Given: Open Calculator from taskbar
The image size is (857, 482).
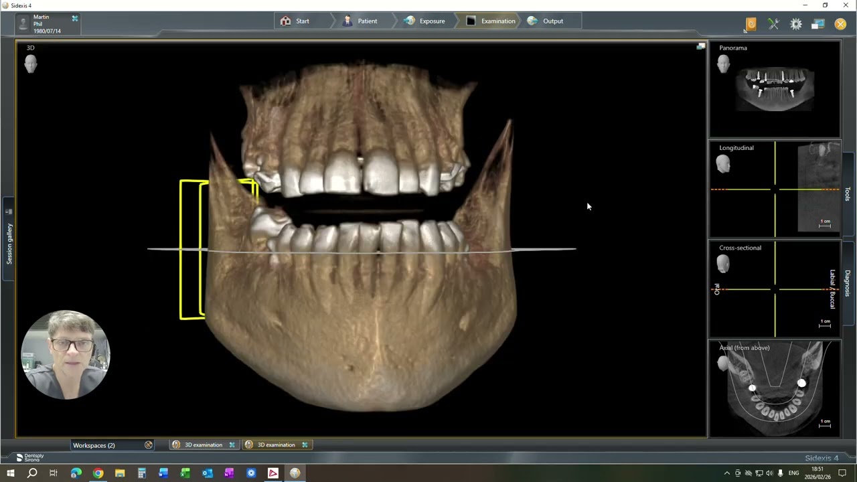Looking at the screenshot, I should (x=141, y=473).
